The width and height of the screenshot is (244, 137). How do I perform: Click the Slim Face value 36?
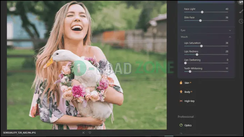[227, 17]
